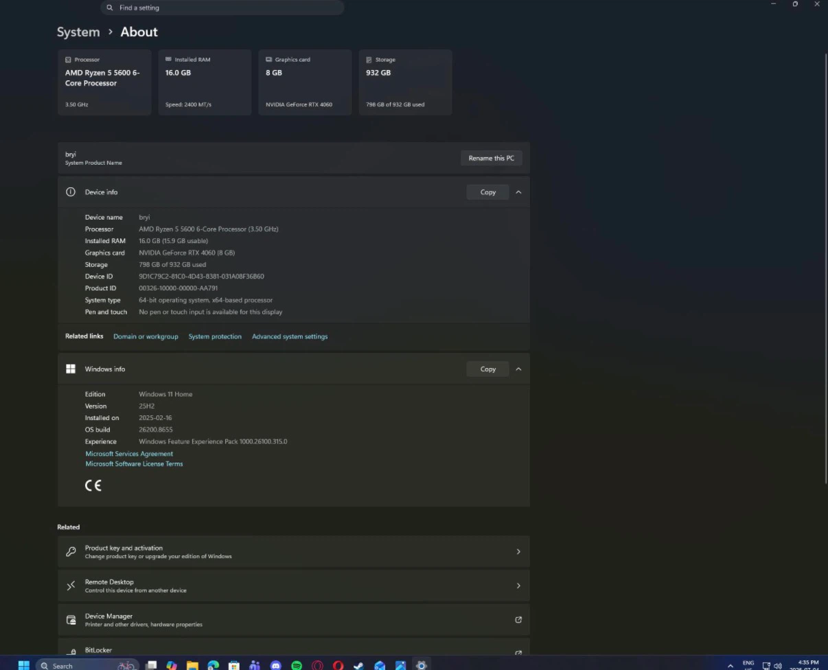Screen dimensions: 828x670
Task: Click the System type value in Device info
Action: (x=205, y=300)
